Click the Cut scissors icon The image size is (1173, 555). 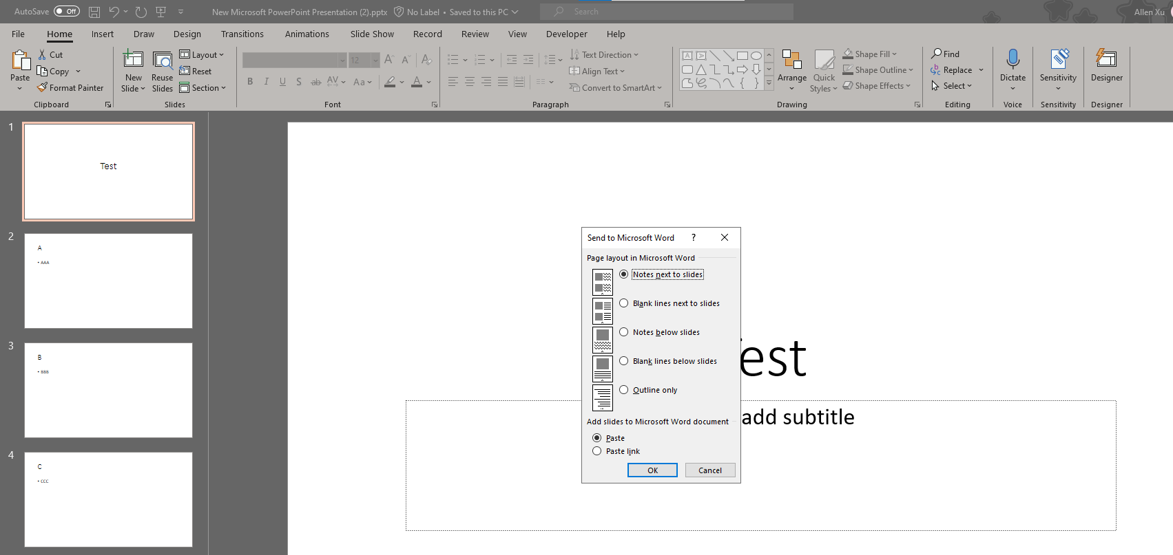pos(42,55)
